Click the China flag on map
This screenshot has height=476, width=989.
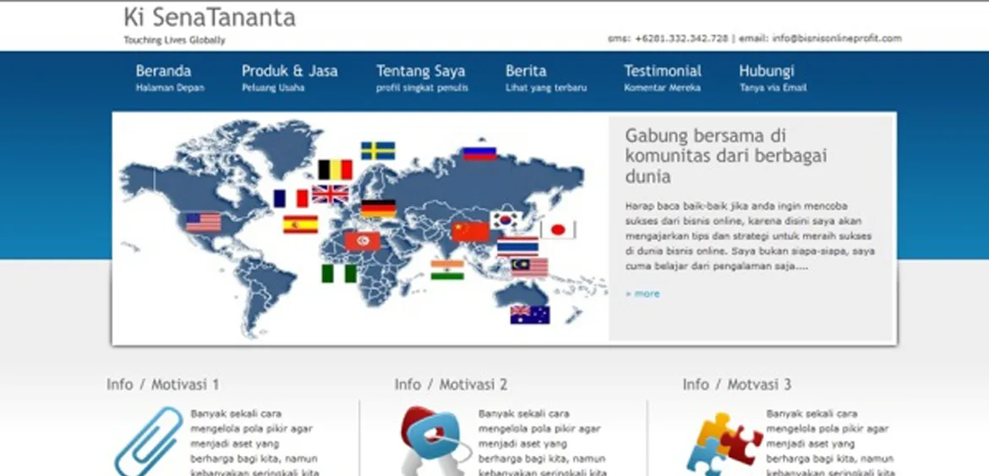click(471, 232)
